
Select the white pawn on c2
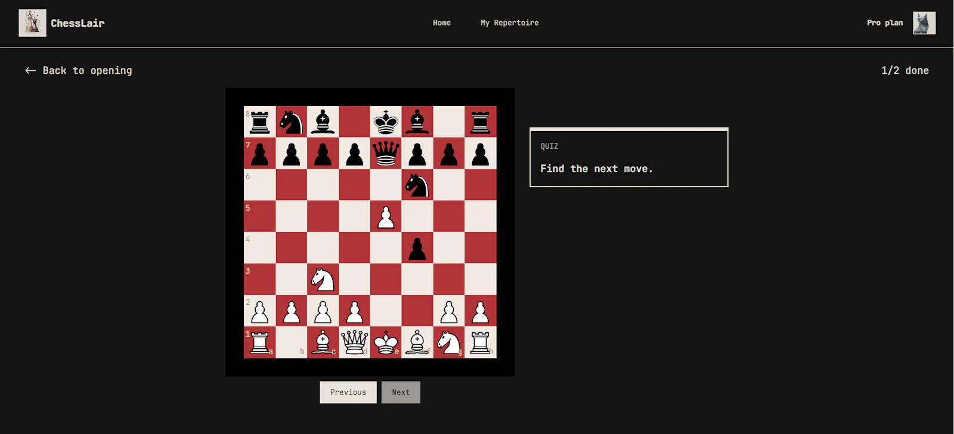(323, 311)
